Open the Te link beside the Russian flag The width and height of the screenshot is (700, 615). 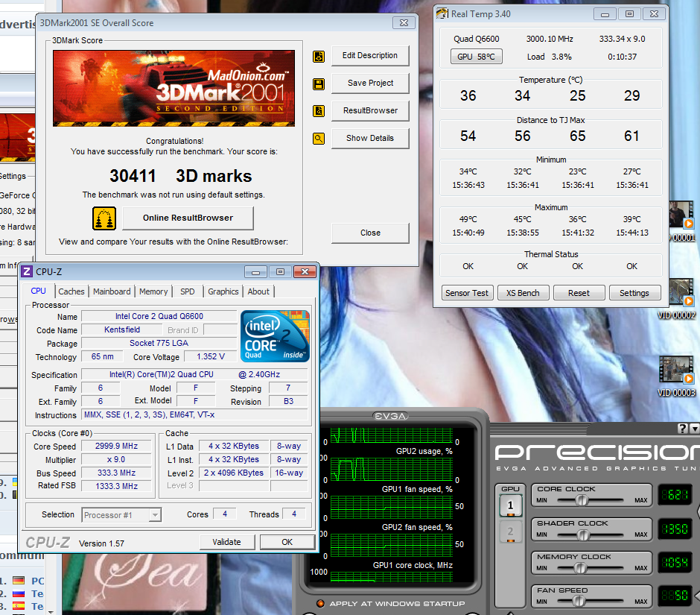pos(37,593)
